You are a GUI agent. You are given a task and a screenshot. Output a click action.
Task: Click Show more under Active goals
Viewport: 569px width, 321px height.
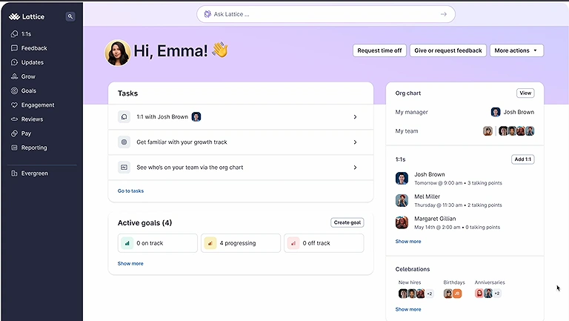[x=130, y=263]
